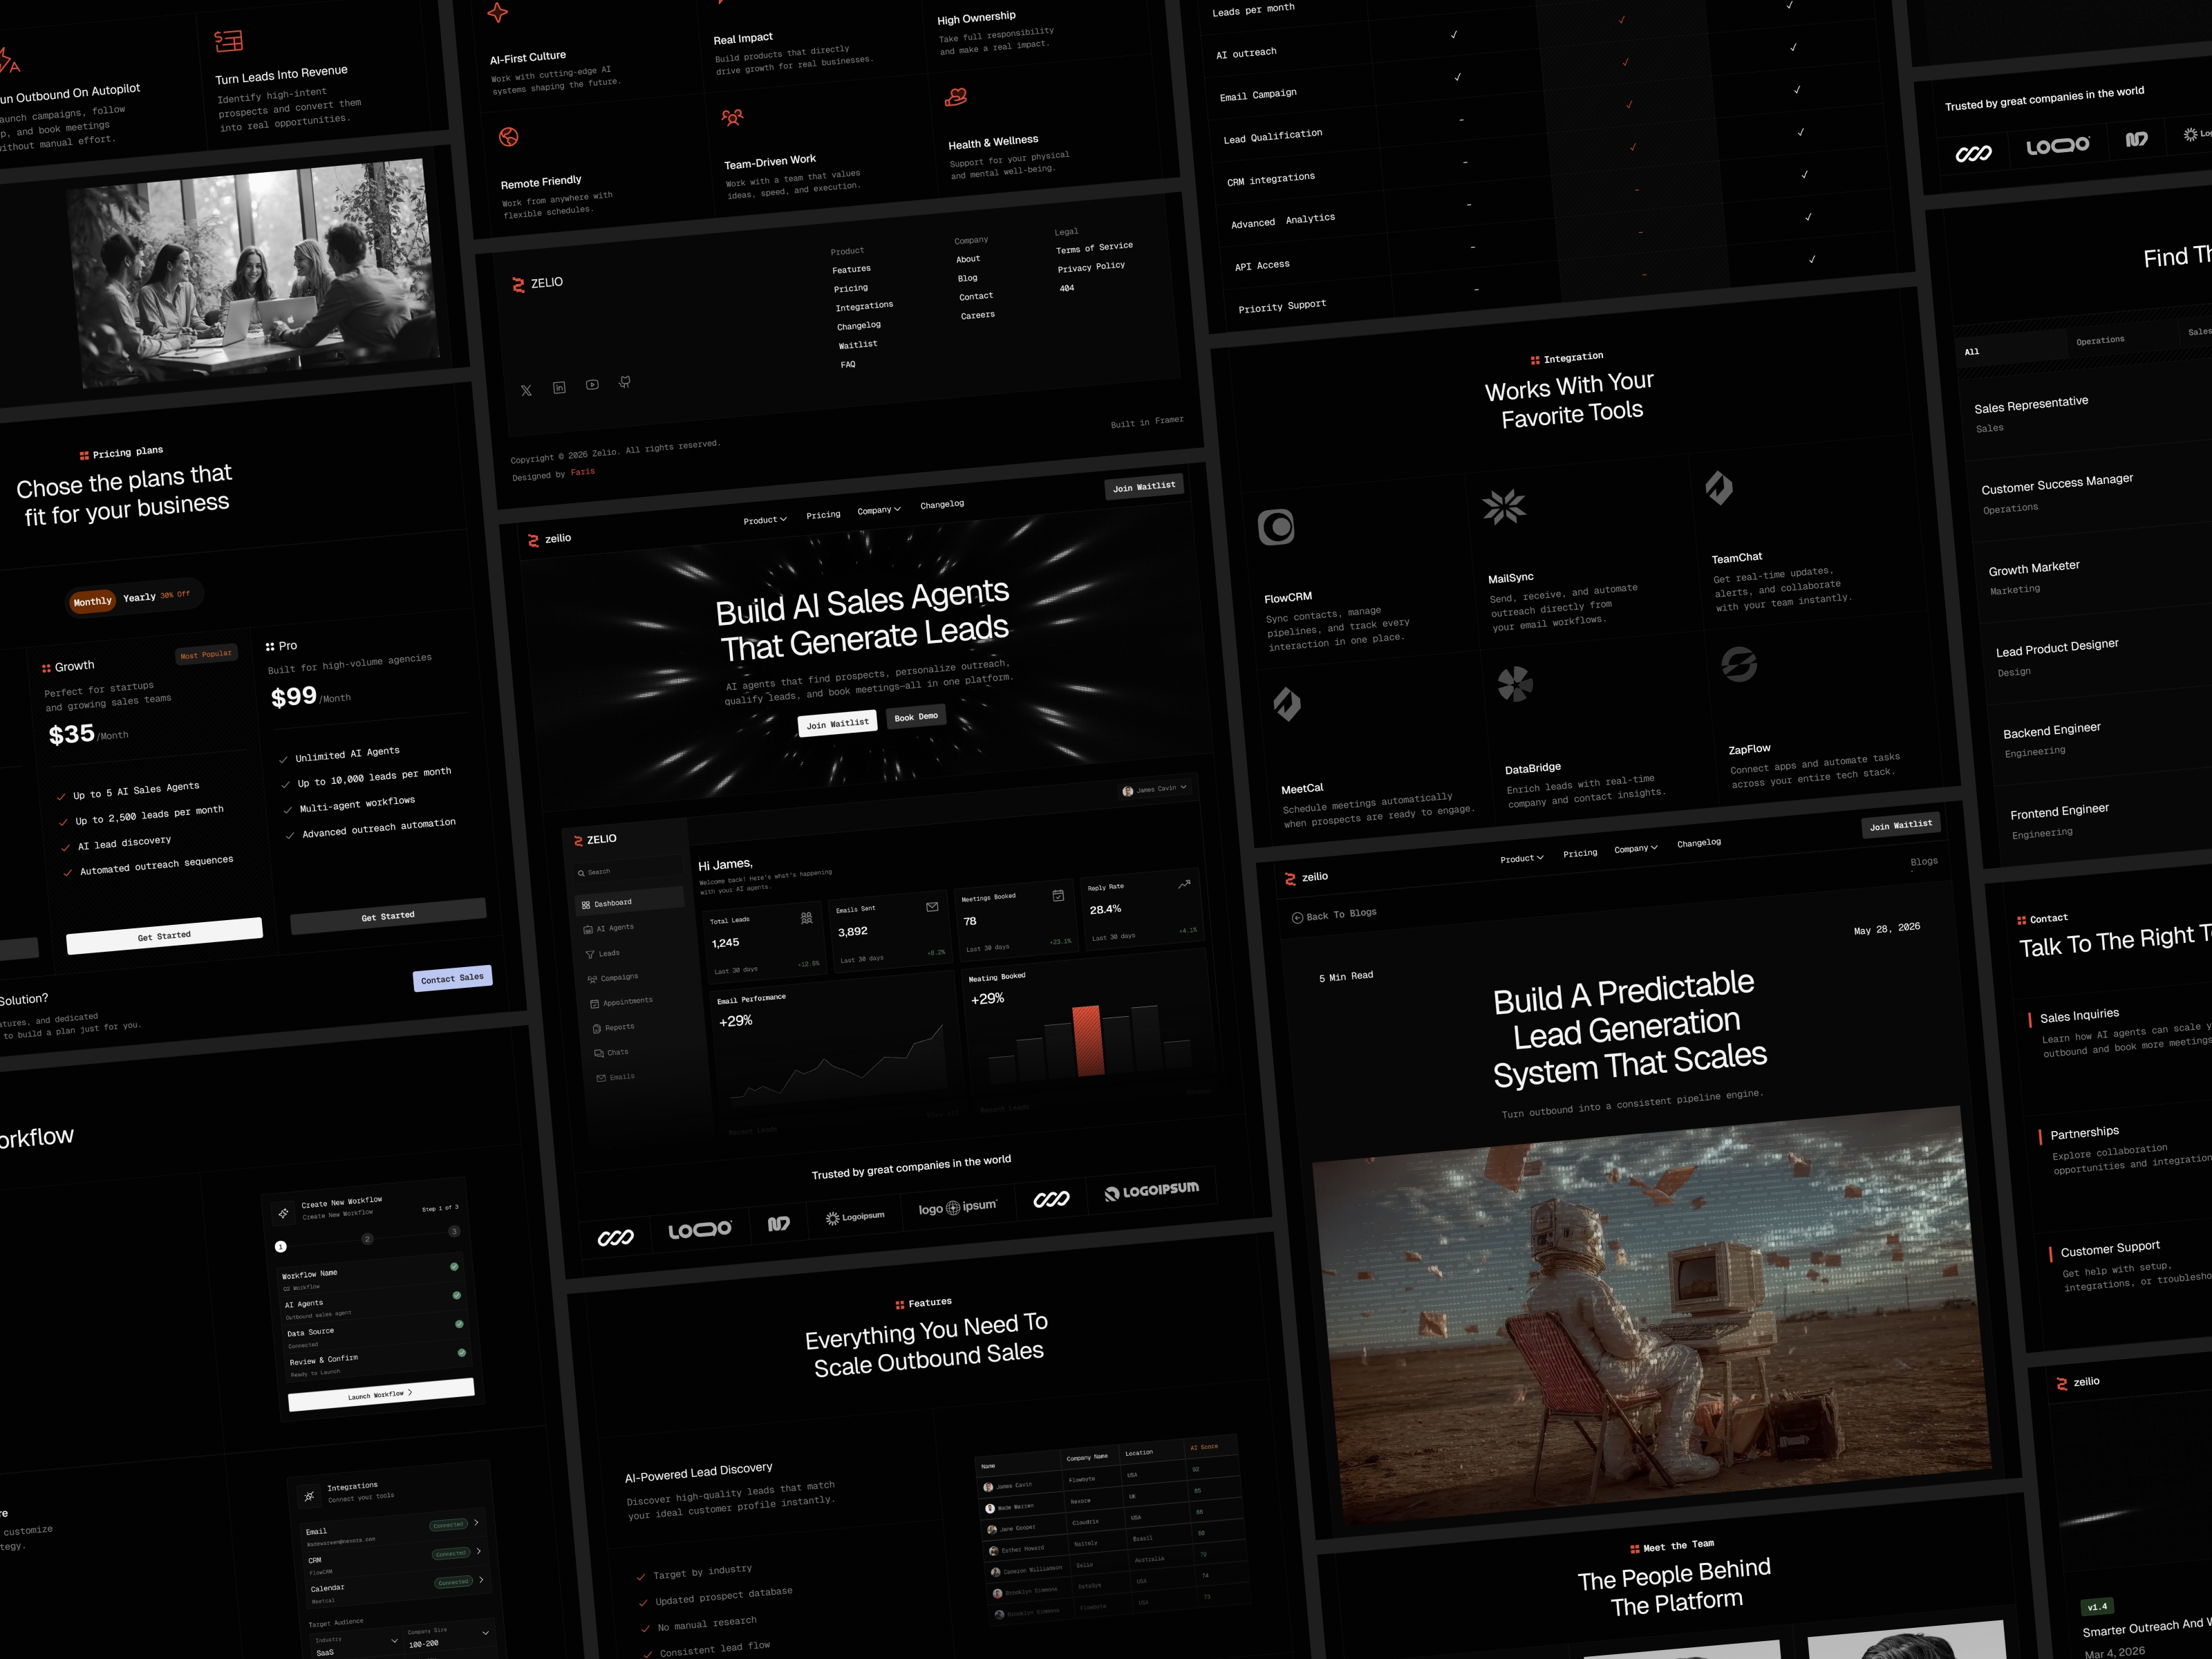Click the Launch Workflow button
Image resolution: width=2212 pixels, height=1659 pixels.
click(x=381, y=1395)
